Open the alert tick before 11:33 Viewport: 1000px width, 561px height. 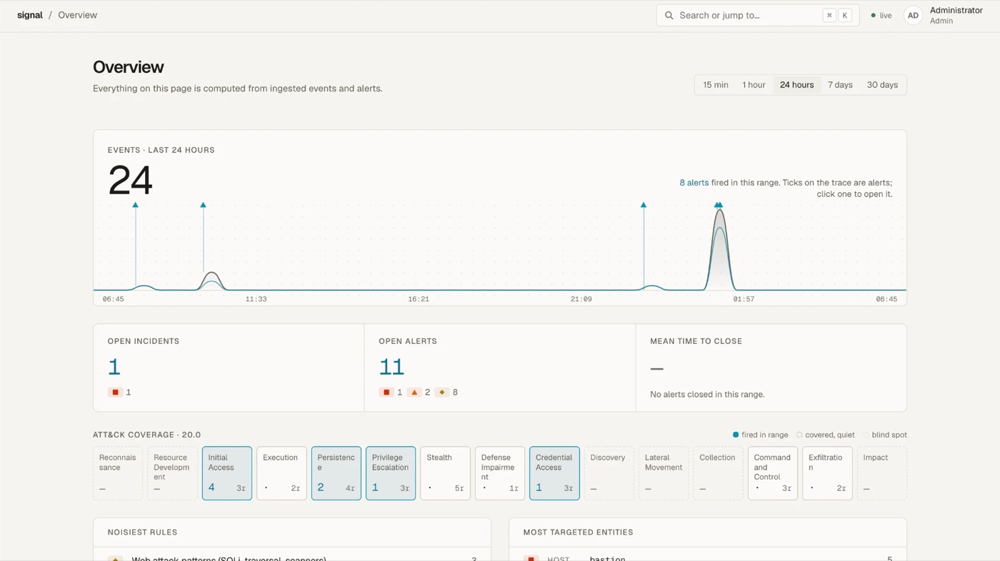[203, 206]
